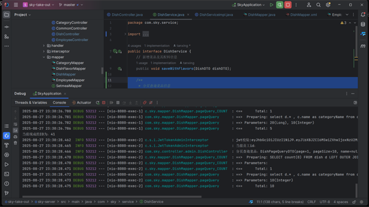This screenshot has height=207, width=369.
Task: Open sky-server in breadcrumb bar
Action: 45,202
